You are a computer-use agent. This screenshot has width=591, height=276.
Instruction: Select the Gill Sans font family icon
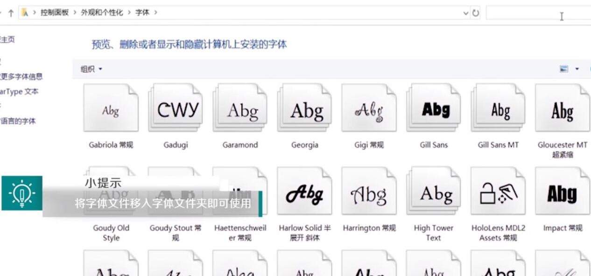(x=433, y=108)
